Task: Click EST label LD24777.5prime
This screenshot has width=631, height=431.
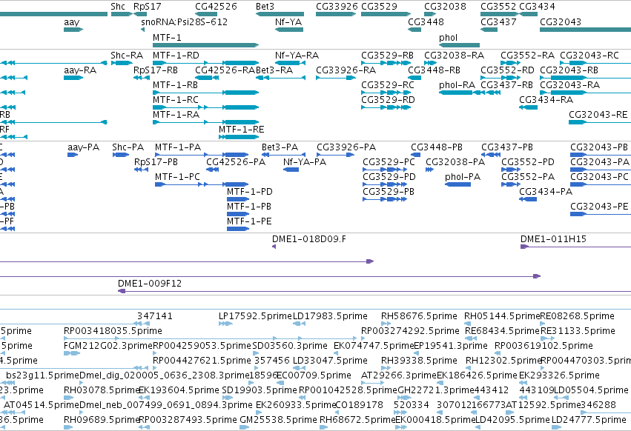Action: pos(589,420)
